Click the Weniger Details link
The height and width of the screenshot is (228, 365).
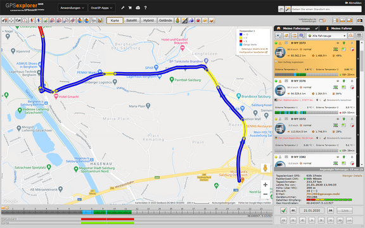click(x=352, y=175)
